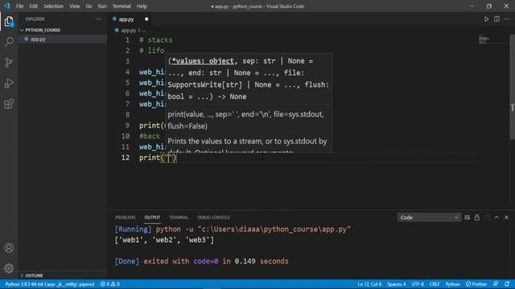The image size is (515, 289).
Task: Change the Python language mode
Action: (452, 284)
